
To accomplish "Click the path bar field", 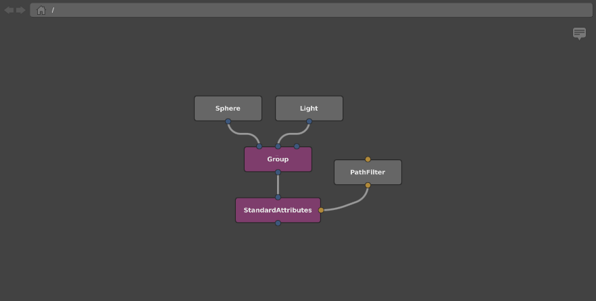I will pos(312,10).
